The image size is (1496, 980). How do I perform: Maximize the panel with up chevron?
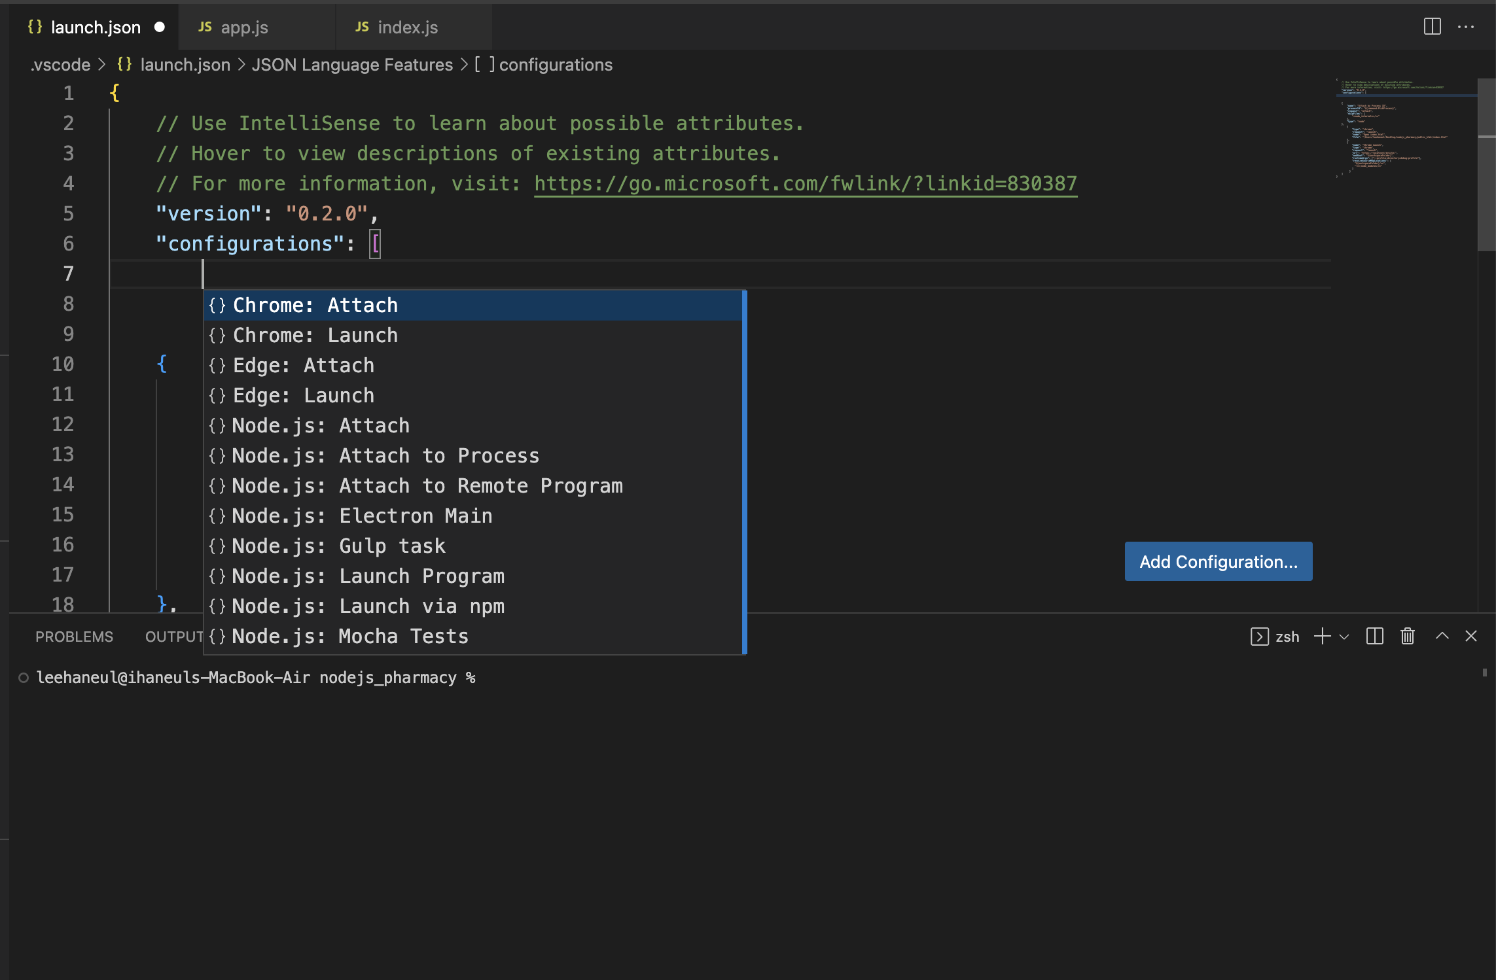pos(1442,636)
